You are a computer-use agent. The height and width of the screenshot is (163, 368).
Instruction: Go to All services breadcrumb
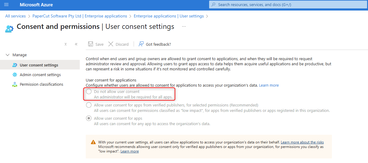[x=15, y=16]
